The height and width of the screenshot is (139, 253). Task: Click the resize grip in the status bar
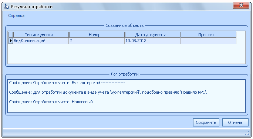tap(247, 133)
